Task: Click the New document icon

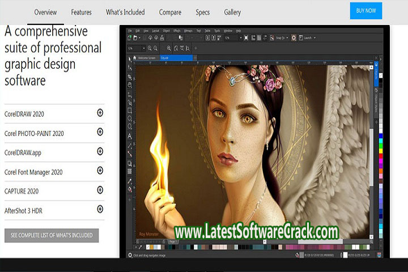Action: click(x=130, y=38)
